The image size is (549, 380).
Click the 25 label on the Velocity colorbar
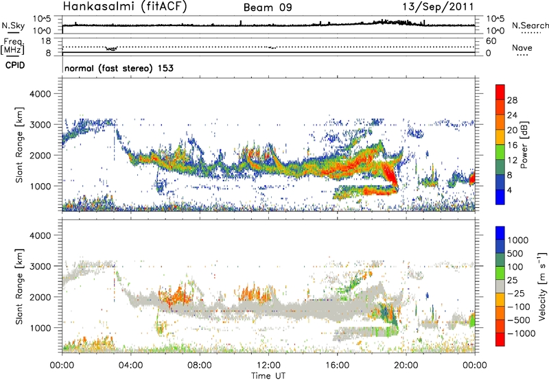[x=513, y=280]
